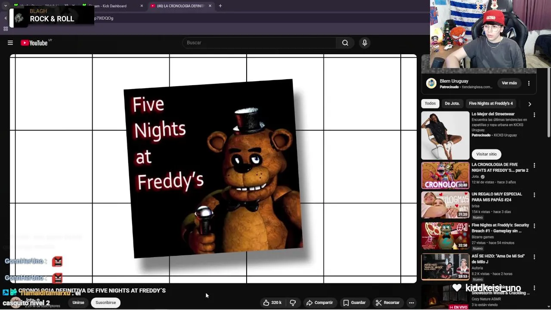
Task: Click the Visitar sitio button
Action: 486,154
